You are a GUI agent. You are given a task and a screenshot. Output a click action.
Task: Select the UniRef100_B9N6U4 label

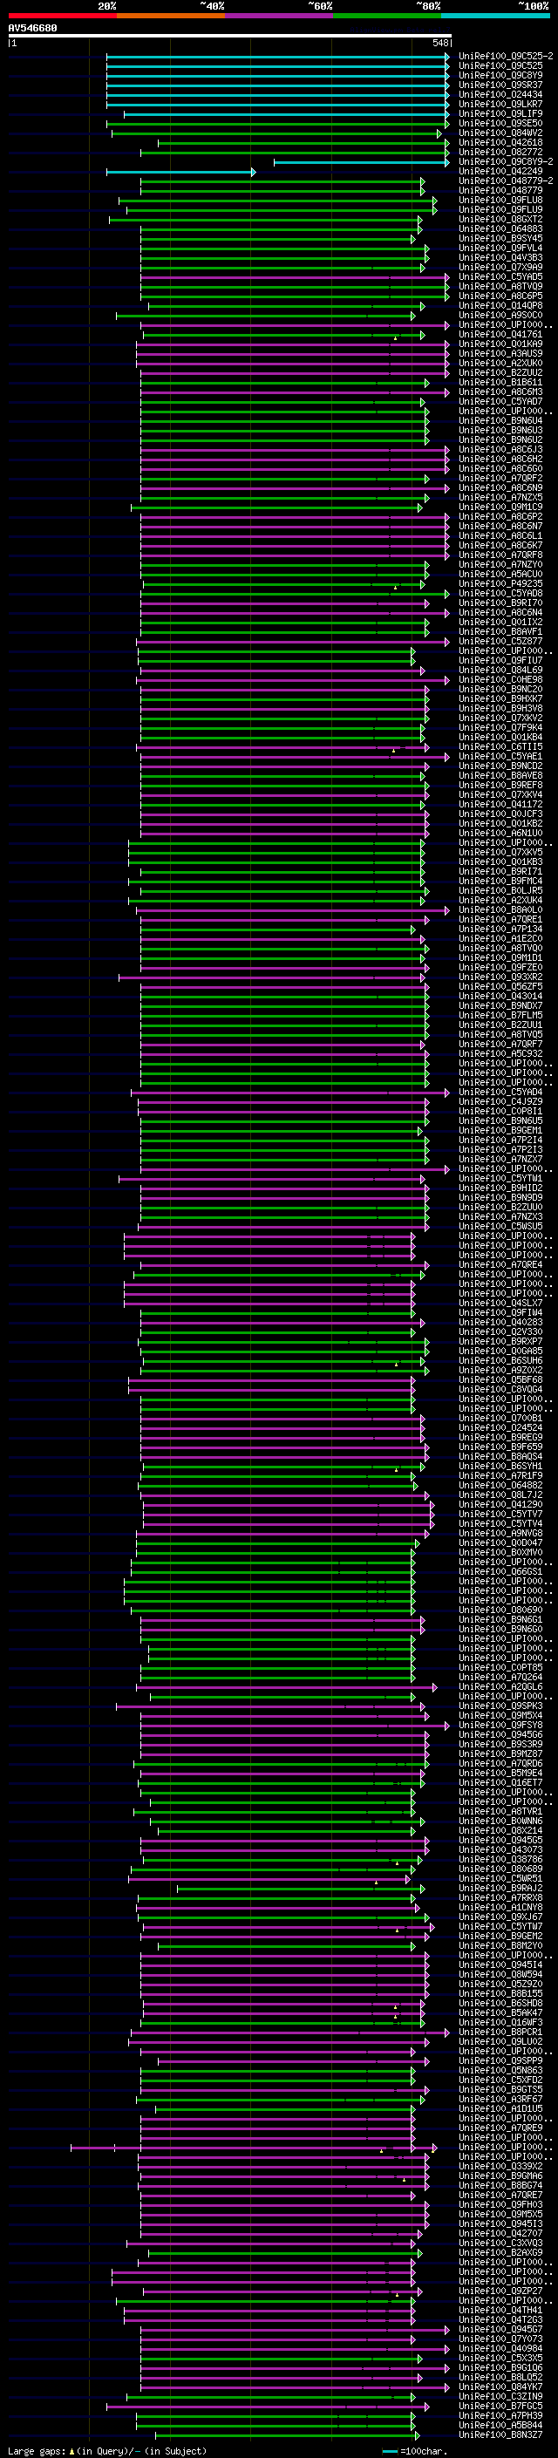(500, 420)
